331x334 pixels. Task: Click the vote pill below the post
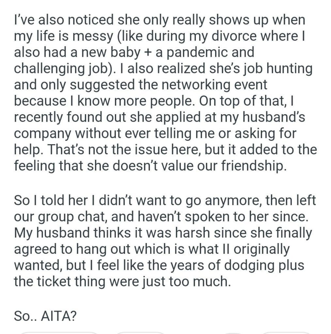click(x=59, y=332)
